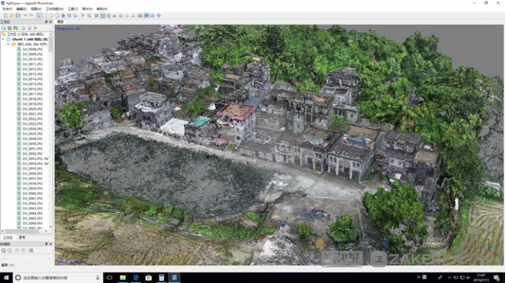
Task: Toggle the float button on the workspace panel
Action: click(x=46, y=22)
